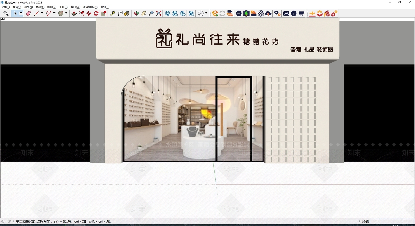The image size is (415, 226).
Task: Open the 文件(F) menu
Action: pos(5,7)
